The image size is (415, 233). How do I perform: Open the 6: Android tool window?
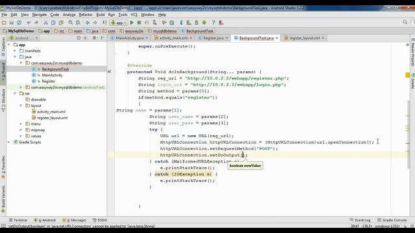tap(45, 220)
